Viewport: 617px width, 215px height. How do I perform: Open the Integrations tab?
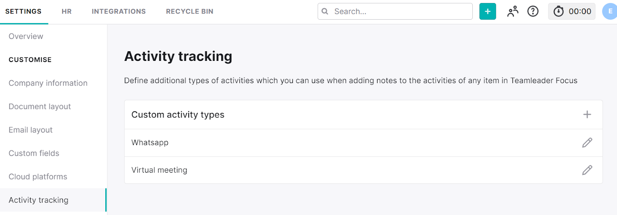coord(119,12)
